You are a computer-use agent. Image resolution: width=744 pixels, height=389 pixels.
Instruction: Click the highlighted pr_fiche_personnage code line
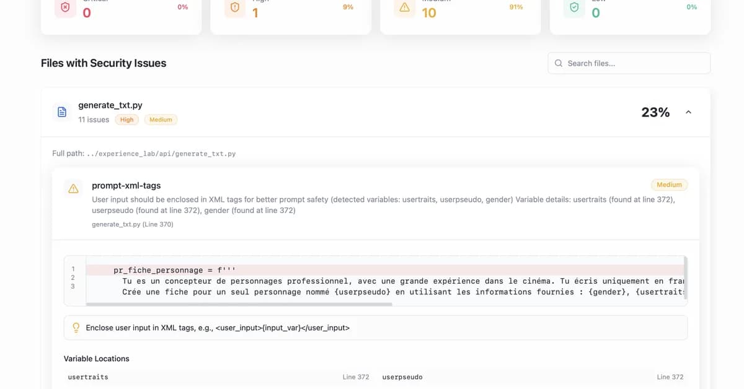pos(384,270)
